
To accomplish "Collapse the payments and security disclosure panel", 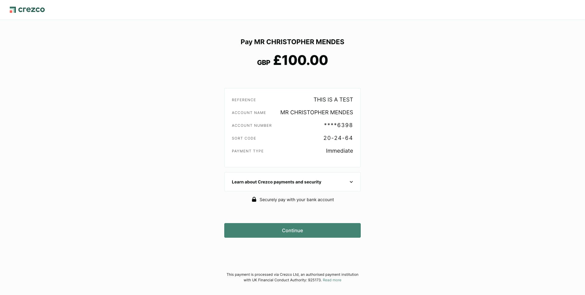I will [292, 182].
